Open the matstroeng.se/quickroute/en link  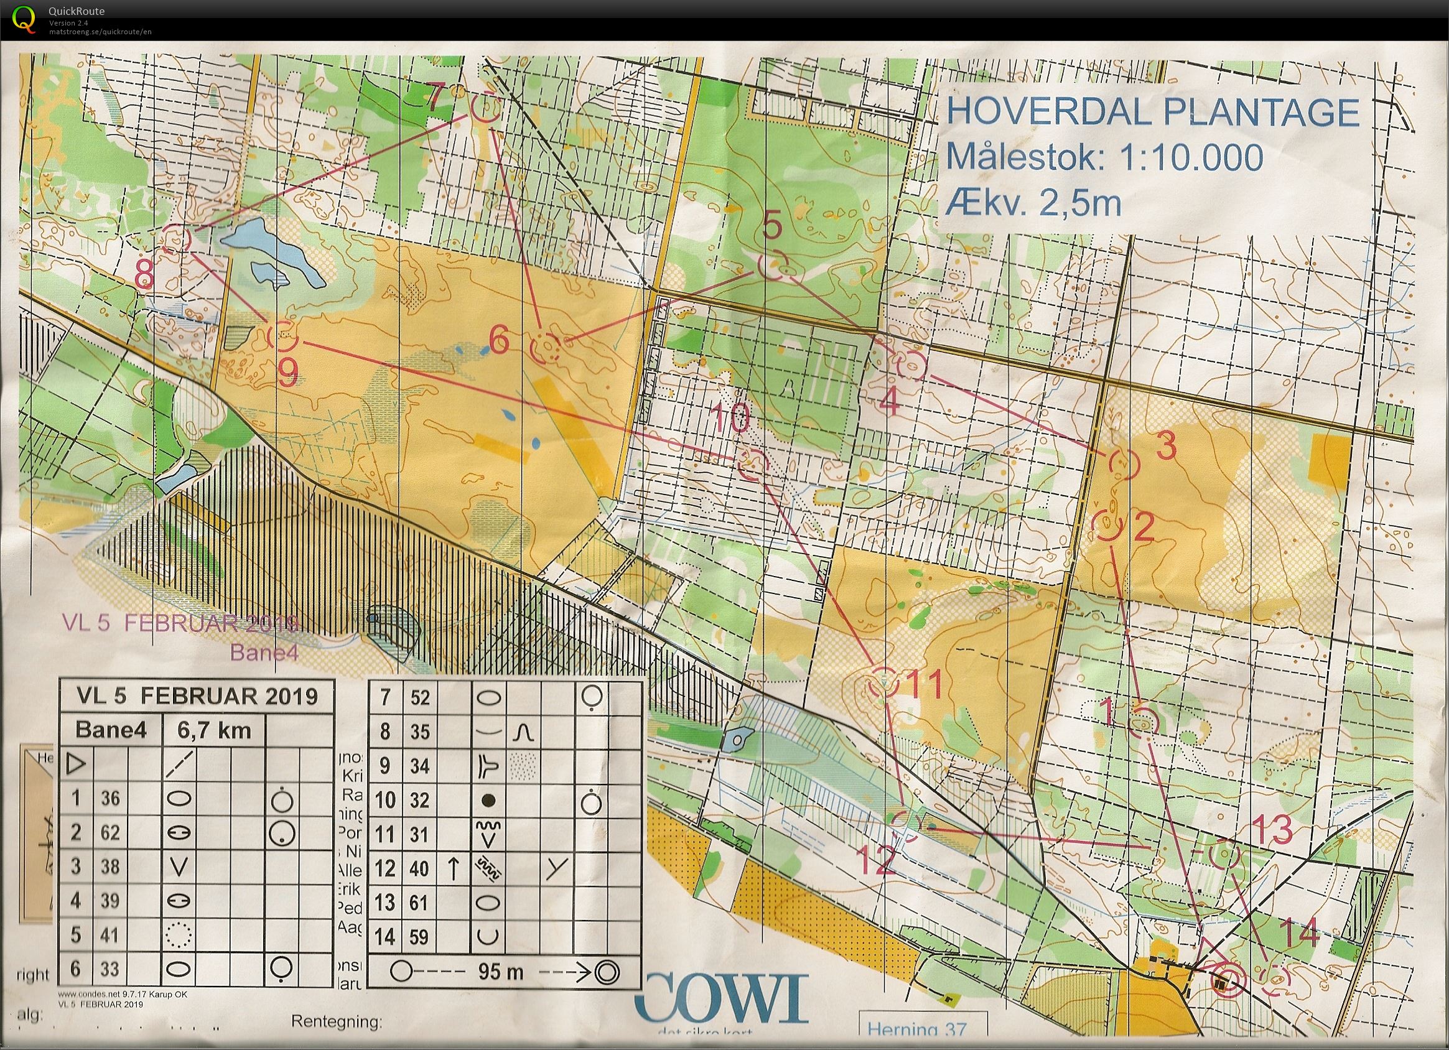[100, 31]
